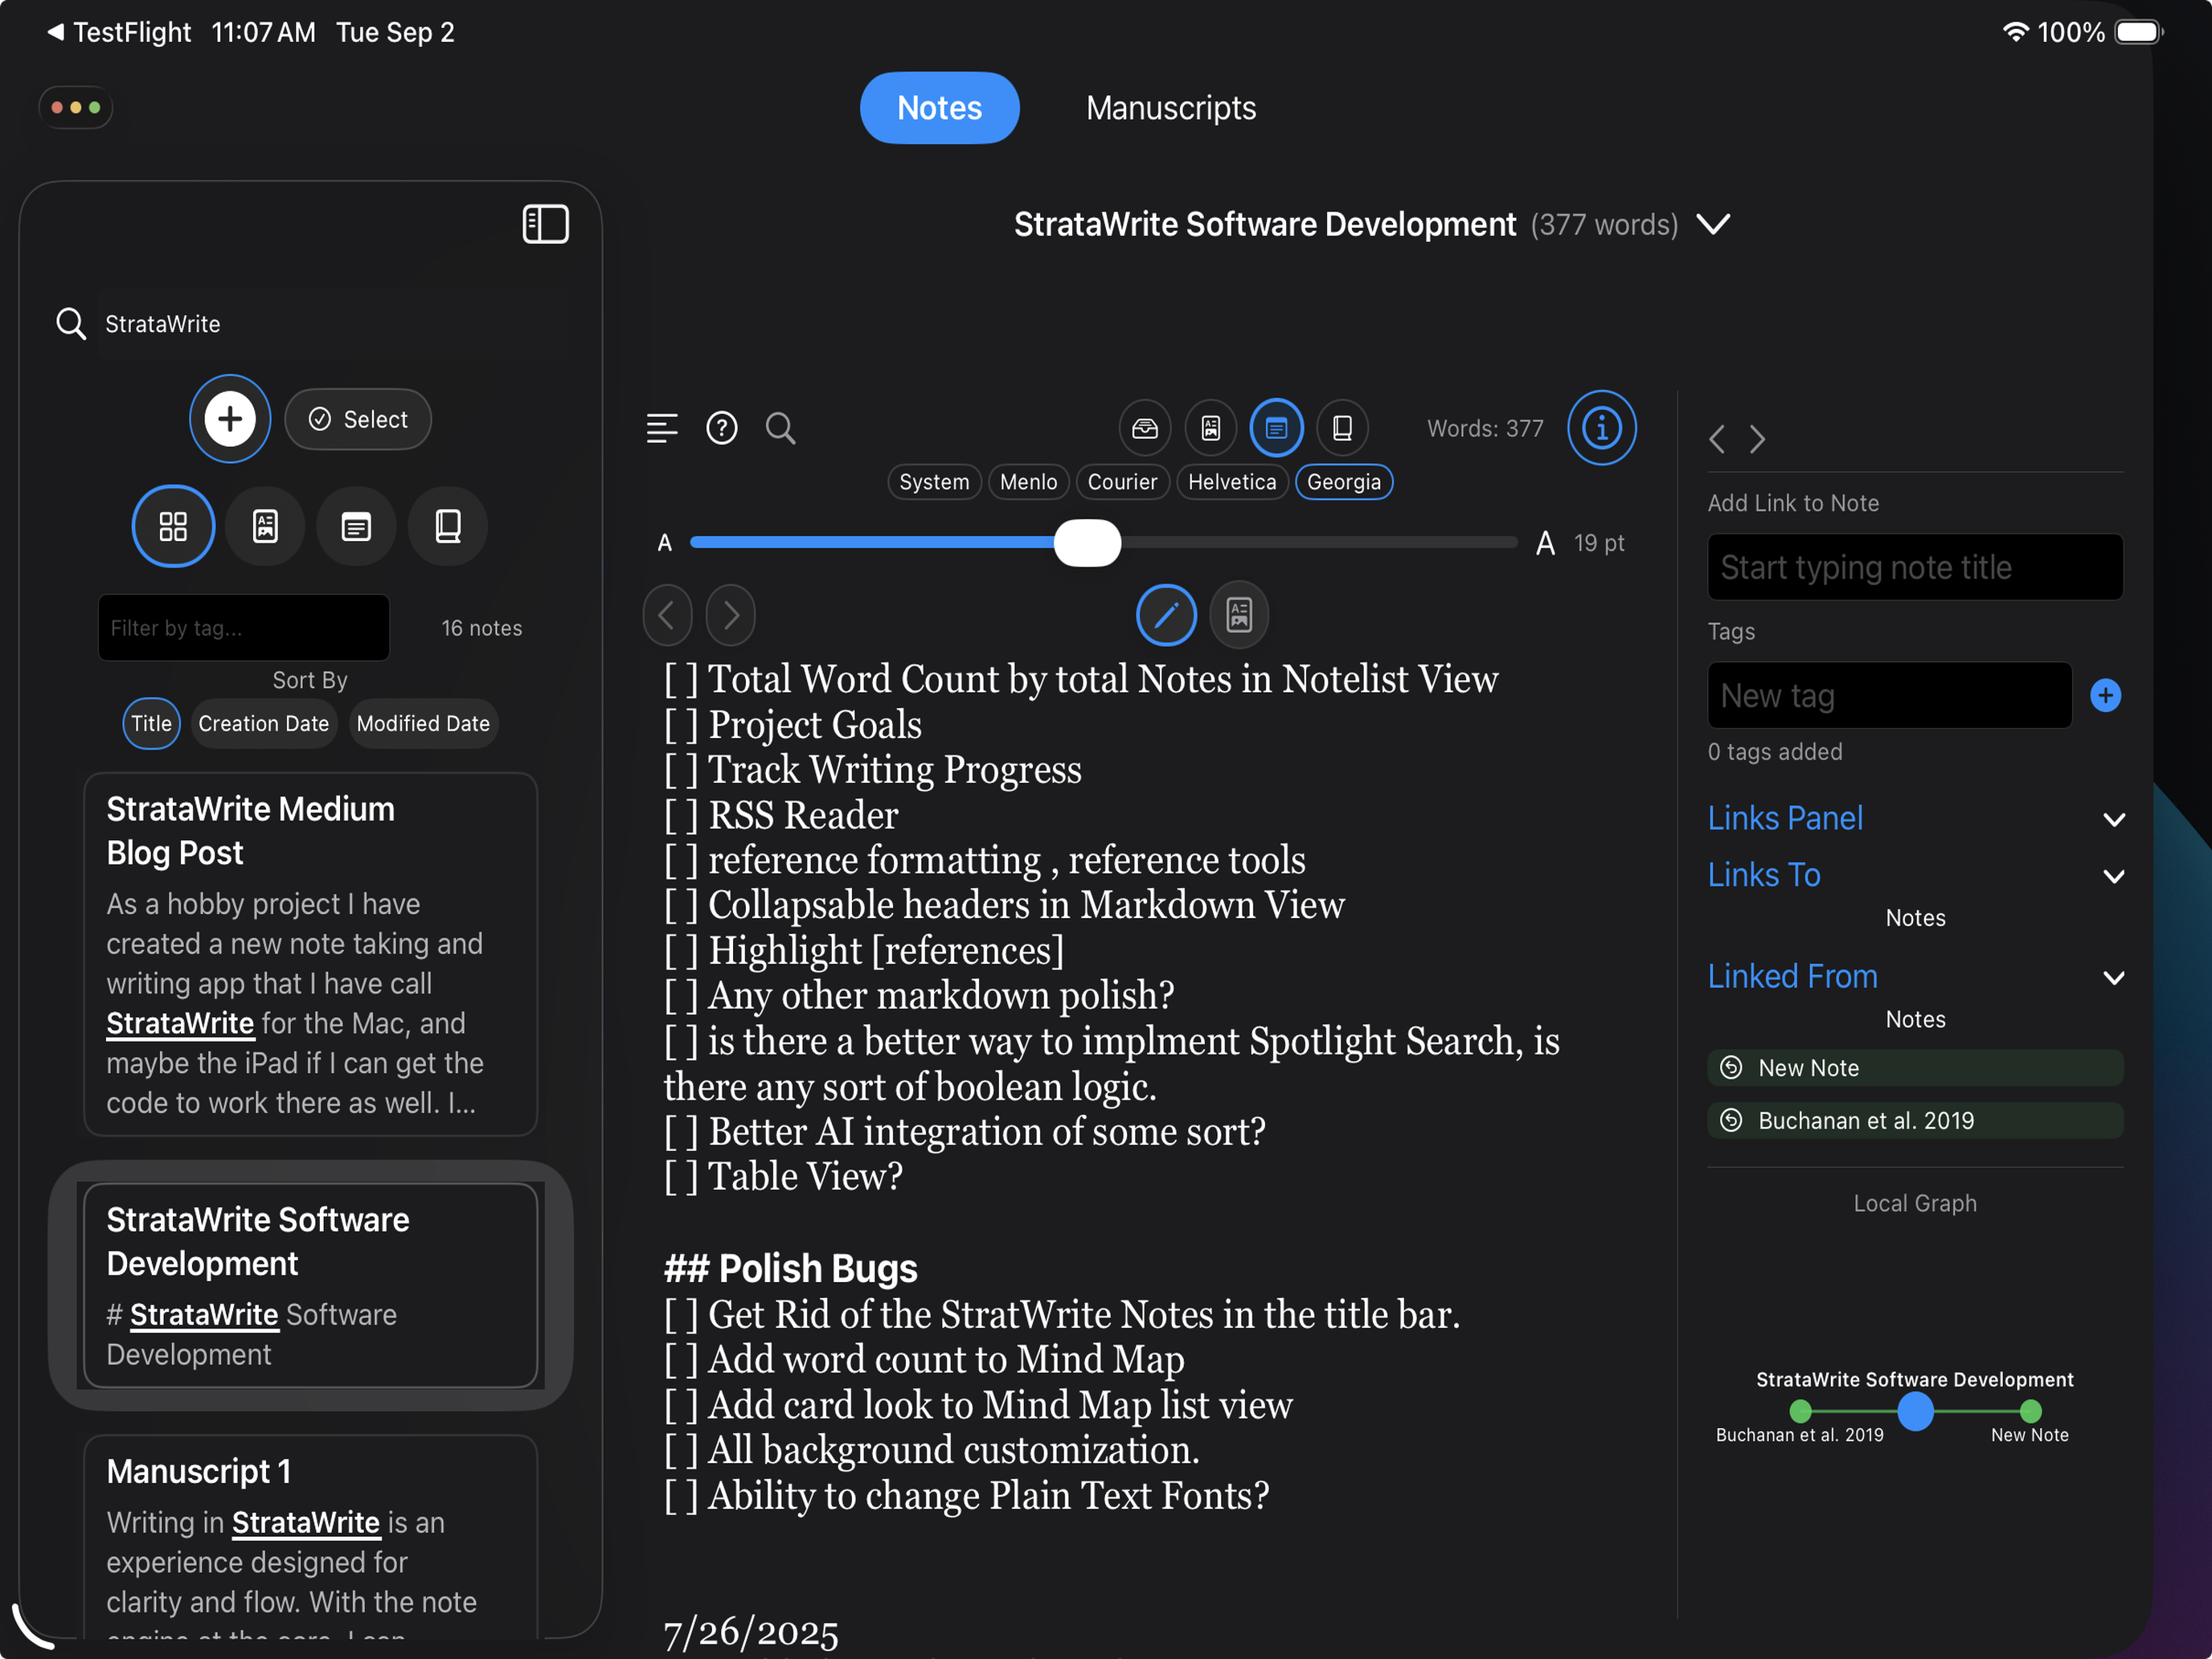Click the search magnifier in sidebar

[x=70, y=324]
